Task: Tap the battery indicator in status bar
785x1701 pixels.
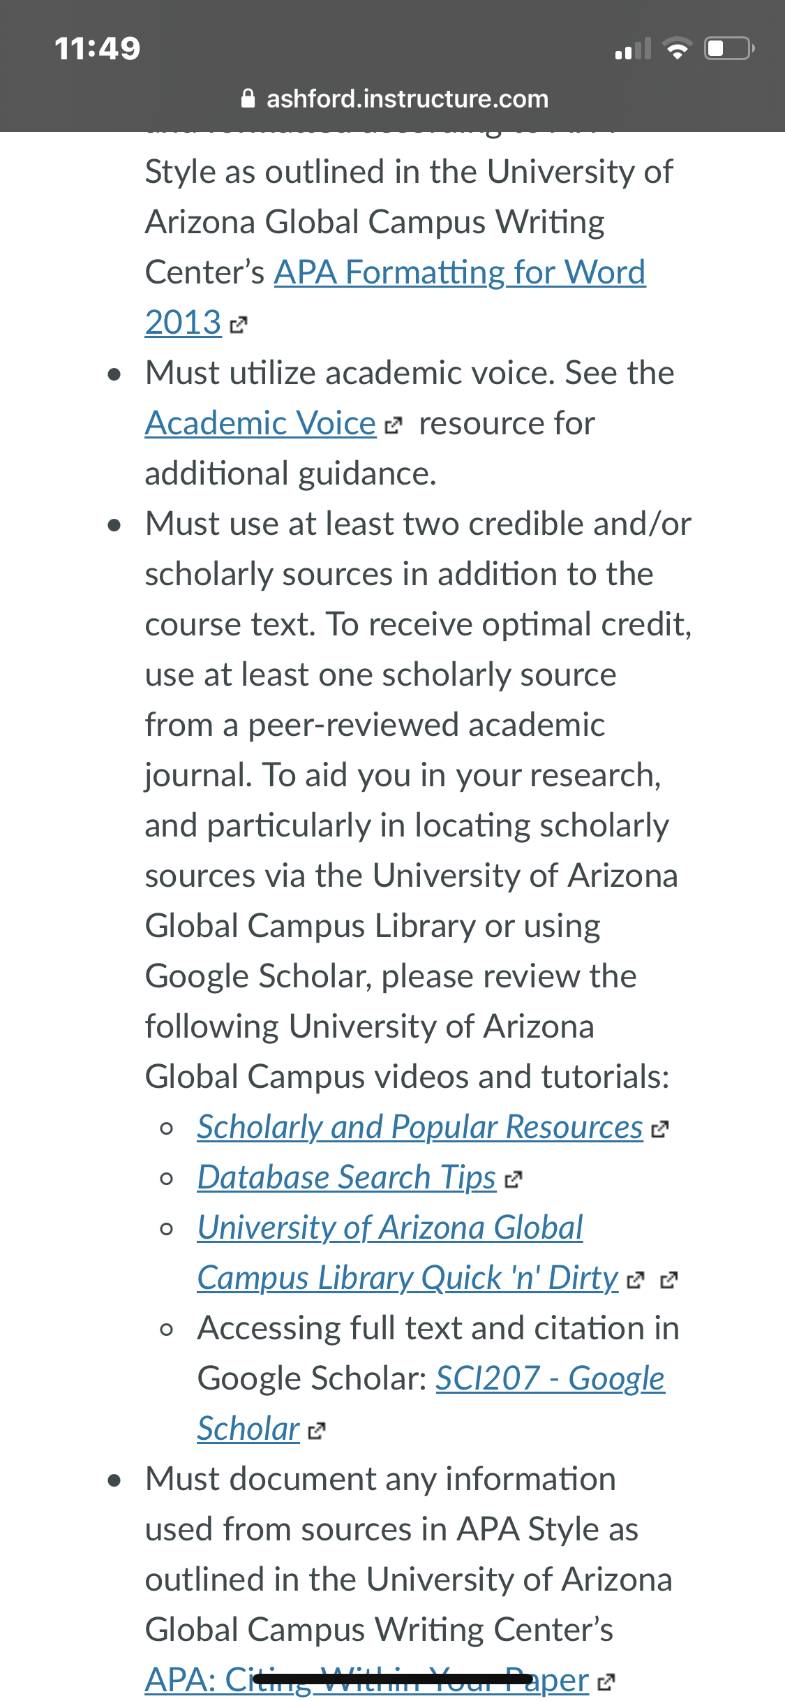Action: [729, 49]
